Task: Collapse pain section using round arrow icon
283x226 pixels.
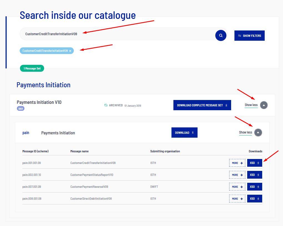Action: pos(258,132)
